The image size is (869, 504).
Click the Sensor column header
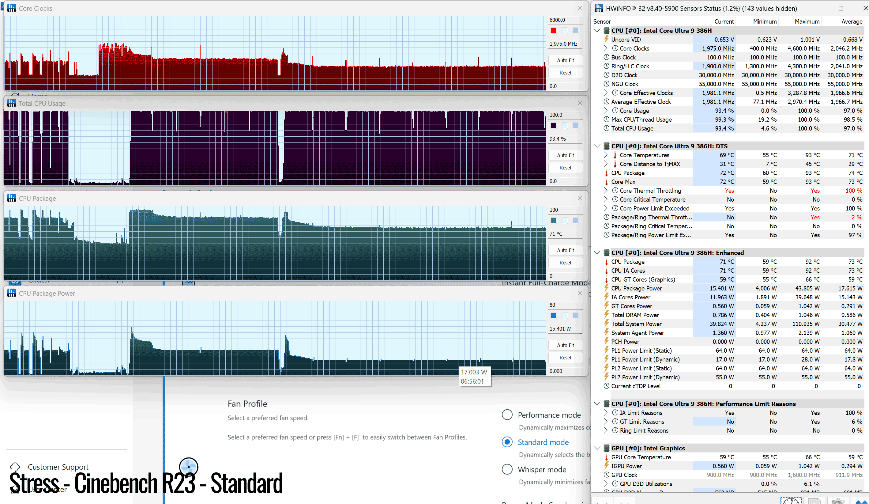[x=602, y=21]
